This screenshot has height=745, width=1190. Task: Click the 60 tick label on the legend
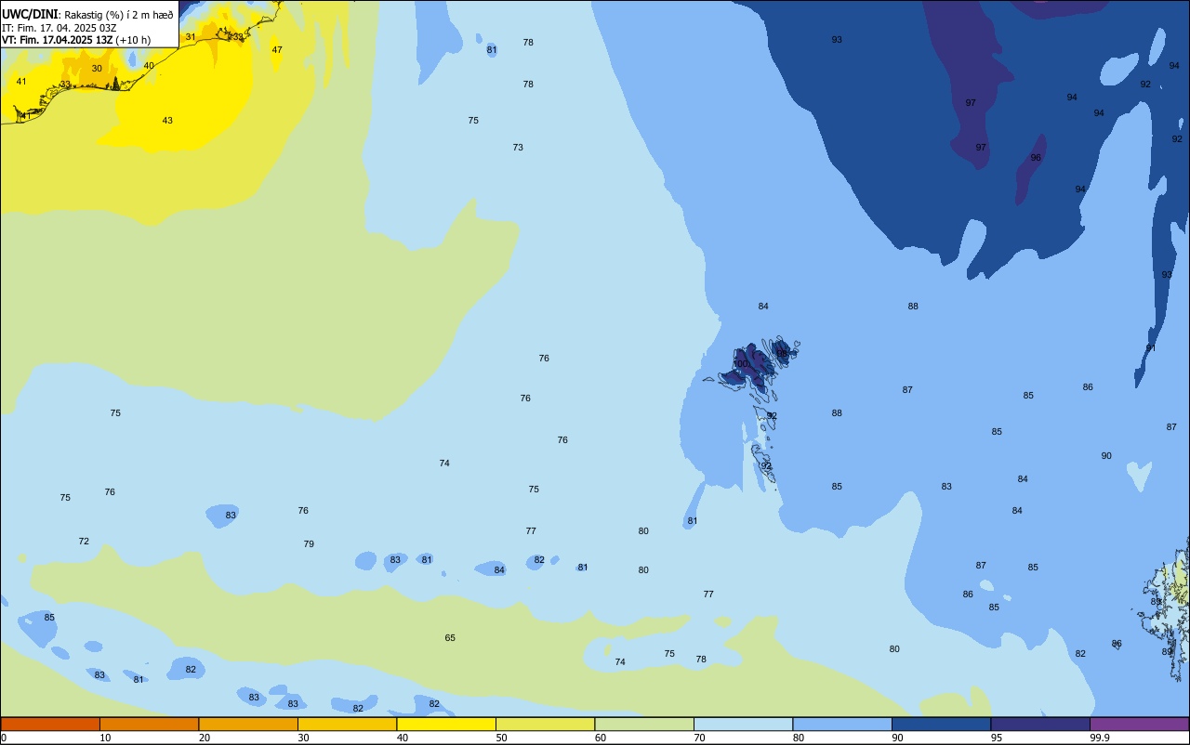tap(601, 738)
